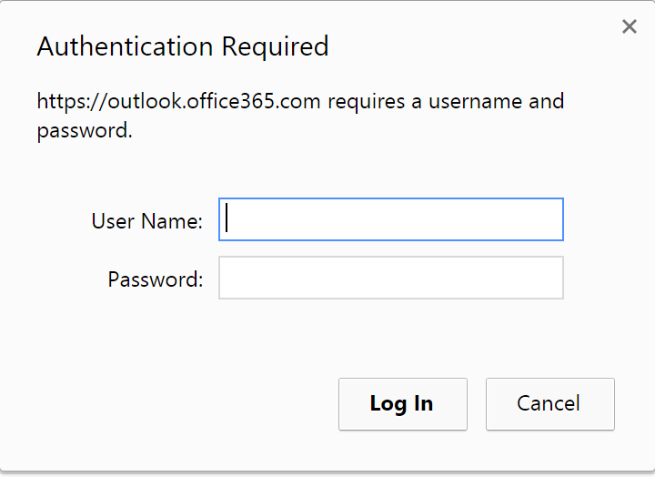Place cursor in the empty User Name box
The height and width of the screenshot is (477, 655).
pyautogui.click(x=391, y=219)
